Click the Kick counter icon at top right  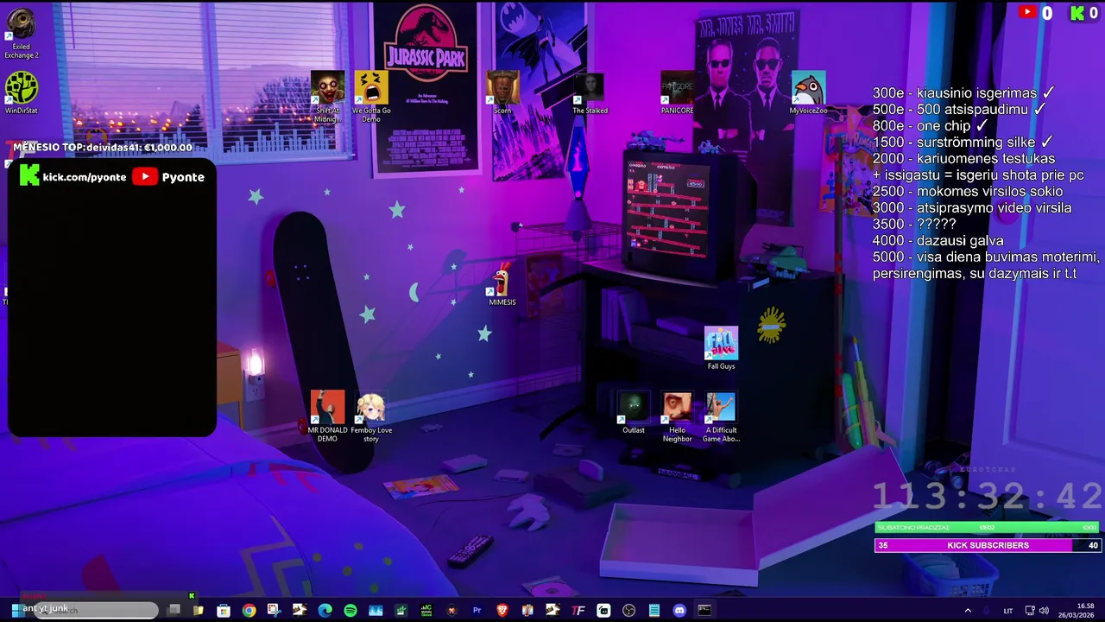point(1077,12)
